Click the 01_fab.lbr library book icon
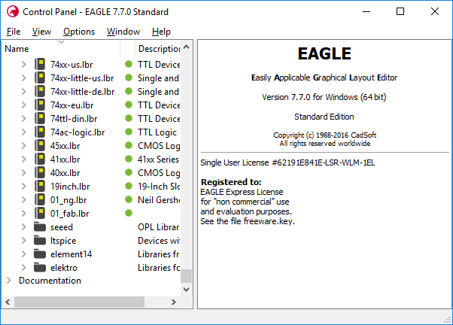Screen dimensions: 453x325 coord(40,214)
